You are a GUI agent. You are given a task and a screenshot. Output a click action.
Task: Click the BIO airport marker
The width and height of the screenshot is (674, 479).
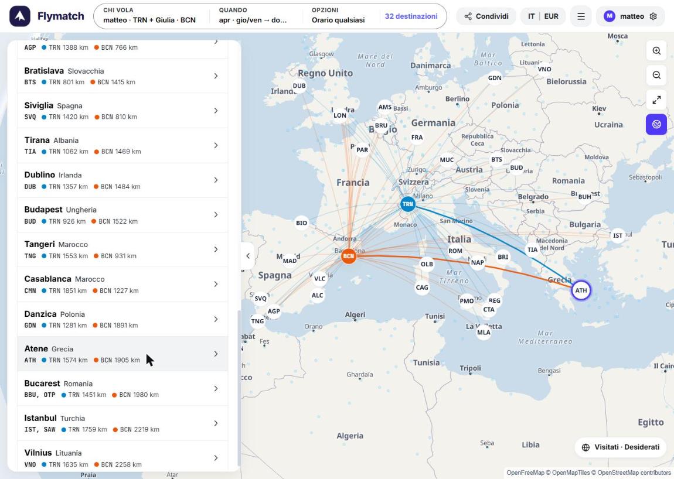coord(302,223)
